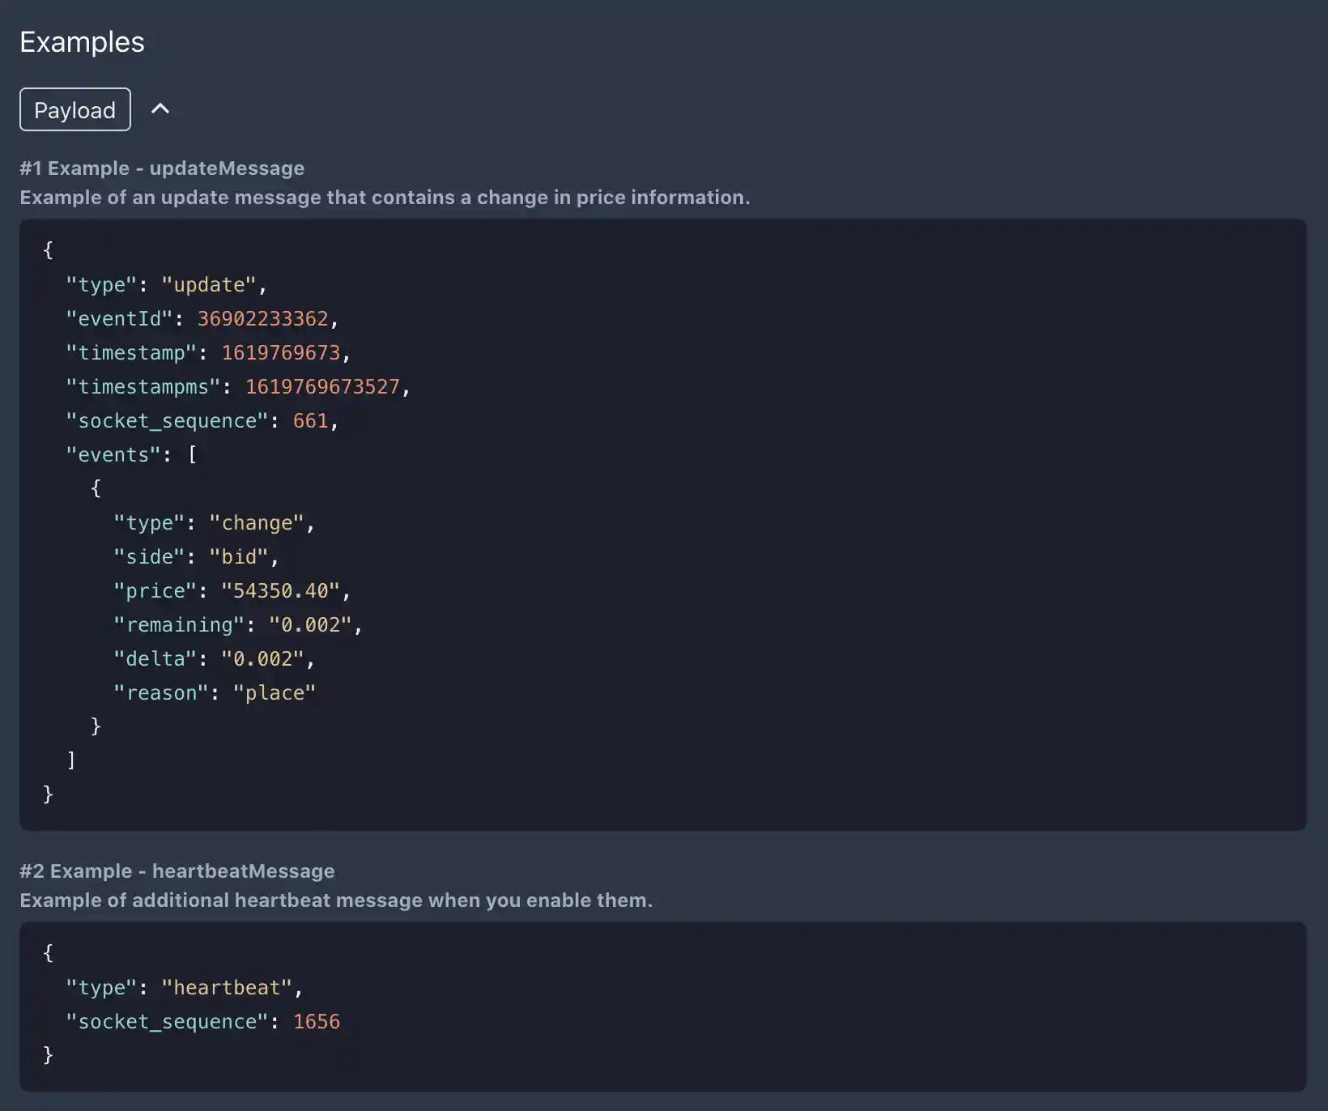Click the "update" type string value
1328x1111 pixels.
[x=209, y=285]
